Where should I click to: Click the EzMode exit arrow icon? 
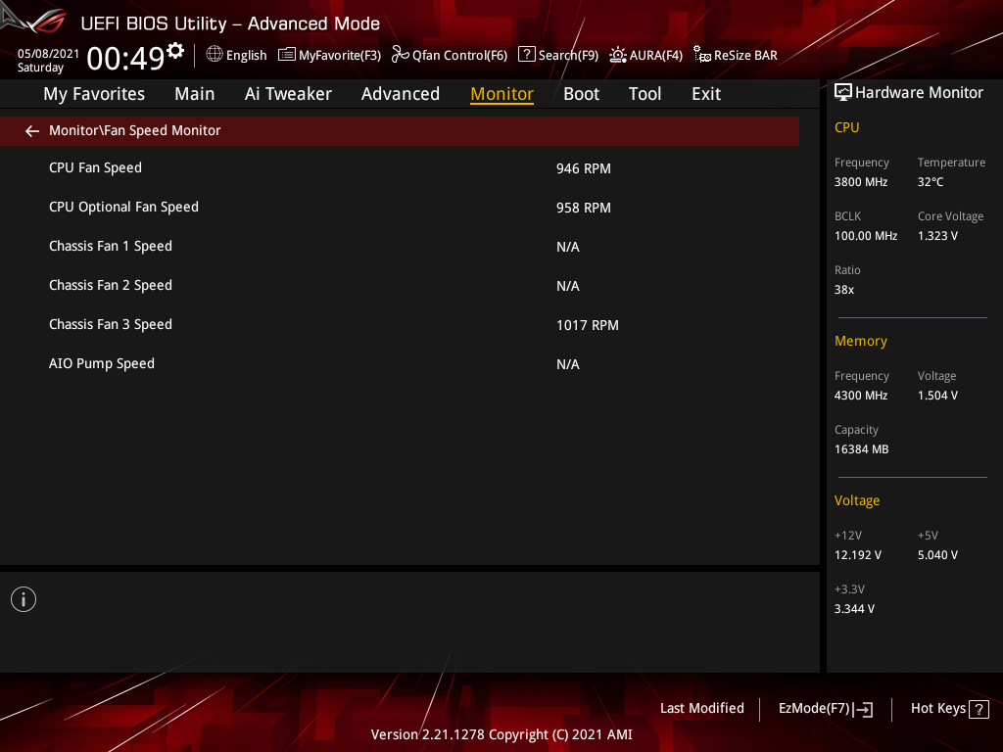[x=863, y=709]
